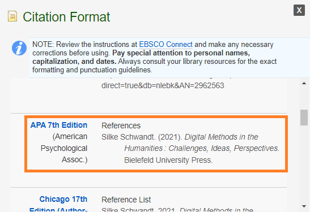Click the Citation Format heading
The image size is (310, 212).
66,17
